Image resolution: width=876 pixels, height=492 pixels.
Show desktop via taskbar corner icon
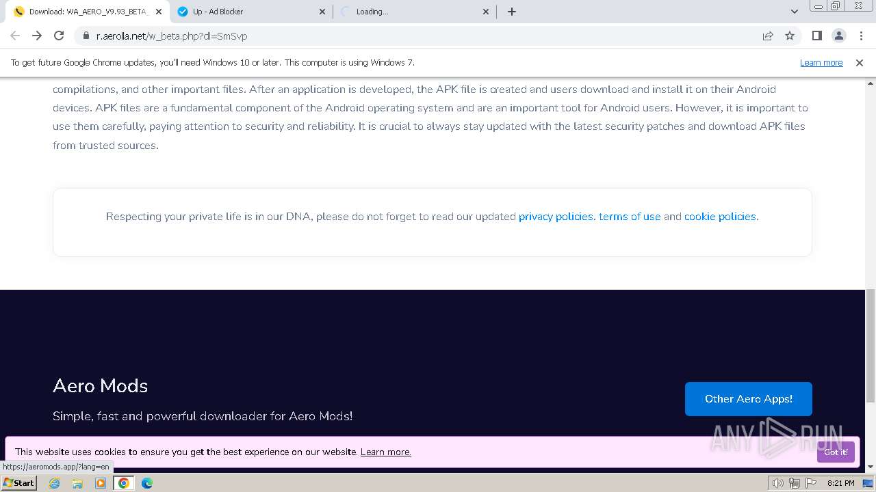868,483
